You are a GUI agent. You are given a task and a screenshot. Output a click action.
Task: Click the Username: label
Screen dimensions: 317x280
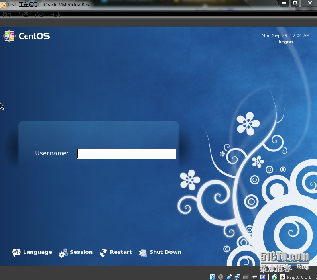(52, 153)
